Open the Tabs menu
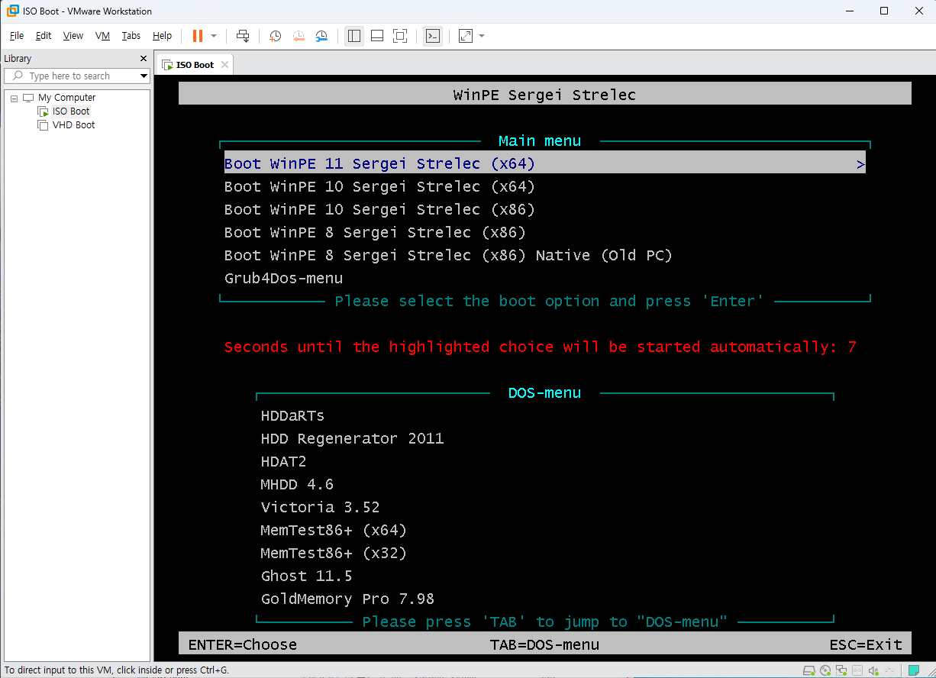This screenshot has height=678, width=936. pyautogui.click(x=131, y=36)
